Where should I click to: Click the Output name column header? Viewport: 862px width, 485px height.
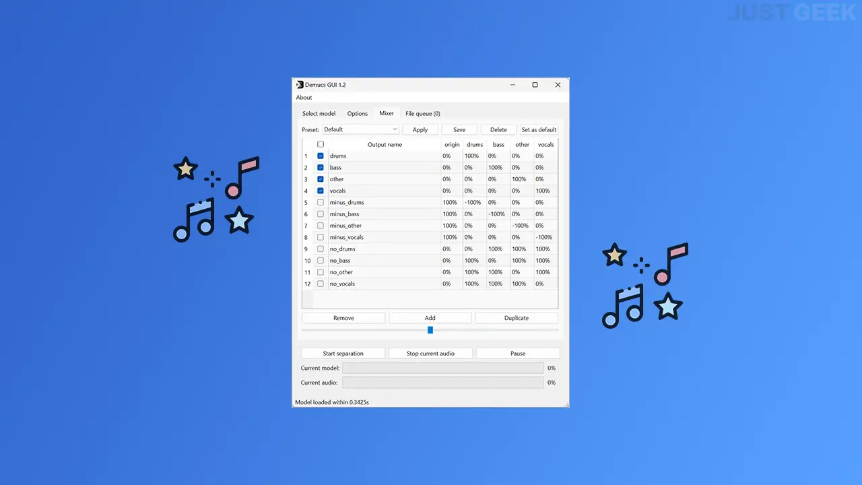tap(385, 144)
